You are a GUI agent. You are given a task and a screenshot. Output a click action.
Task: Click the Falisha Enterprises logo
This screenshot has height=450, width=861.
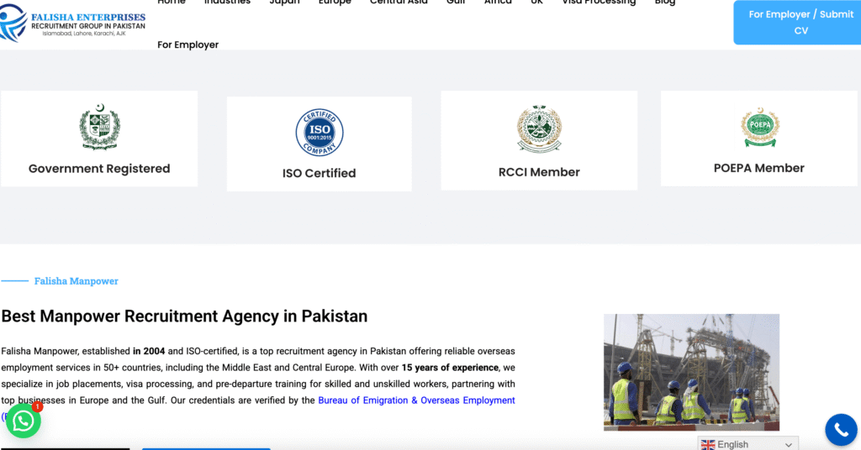(x=72, y=23)
